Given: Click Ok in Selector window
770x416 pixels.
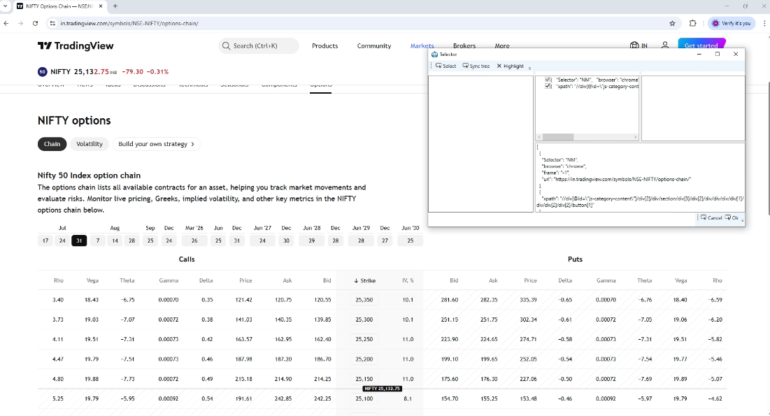Looking at the screenshot, I should pyautogui.click(x=732, y=217).
